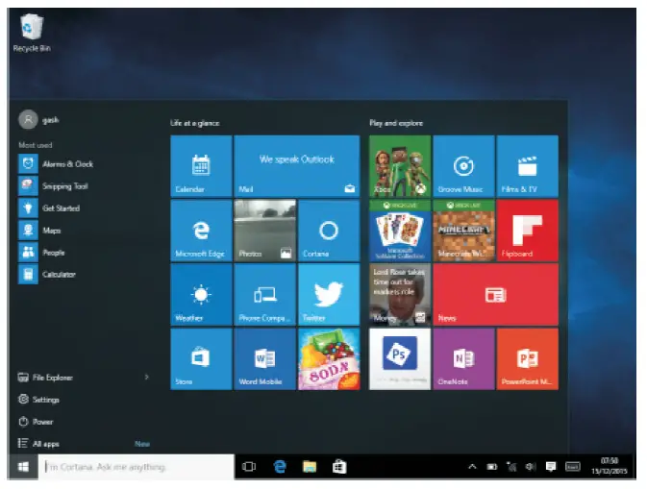The image size is (647, 489).
Task: Open the volume control in system tray
Action: 530,467
